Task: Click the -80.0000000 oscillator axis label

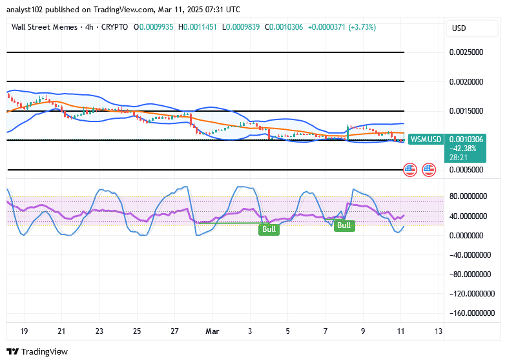Action: click(x=470, y=274)
